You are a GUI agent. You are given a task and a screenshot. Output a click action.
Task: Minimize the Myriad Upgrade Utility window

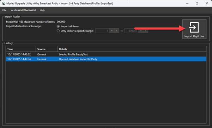[x=187, y=3]
